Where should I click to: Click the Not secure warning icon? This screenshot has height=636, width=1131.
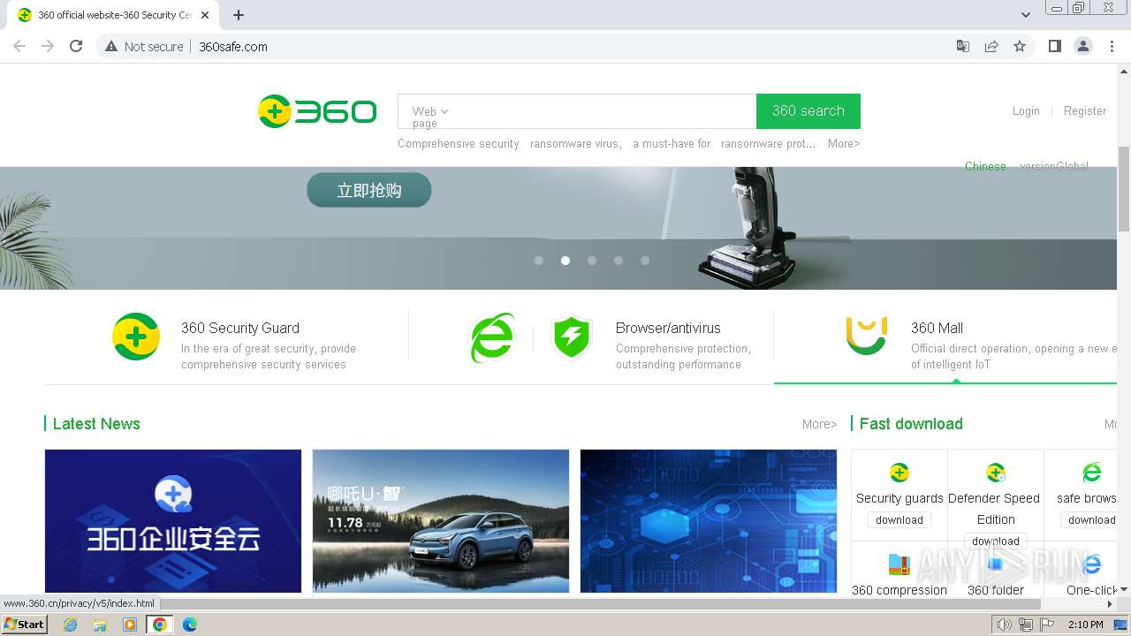(111, 46)
